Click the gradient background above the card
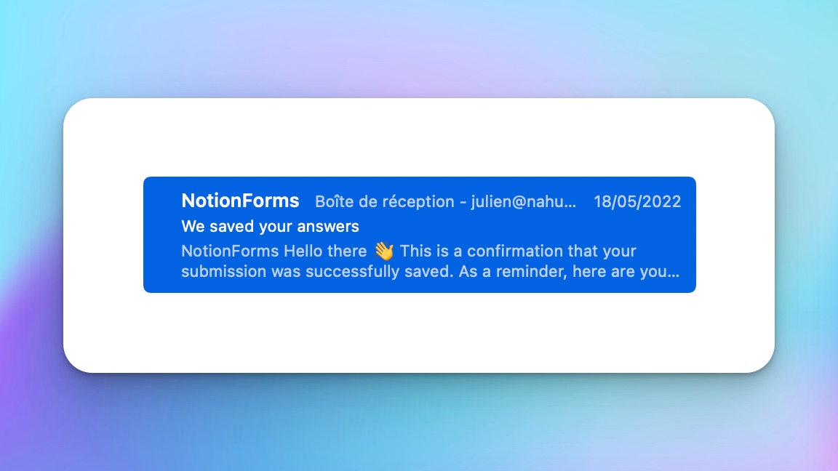Screen dimensions: 838x471 [419, 44]
